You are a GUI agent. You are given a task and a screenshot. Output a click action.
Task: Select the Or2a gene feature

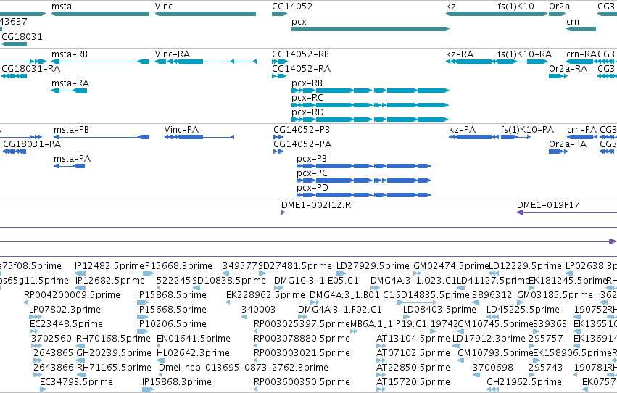[x=558, y=14]
